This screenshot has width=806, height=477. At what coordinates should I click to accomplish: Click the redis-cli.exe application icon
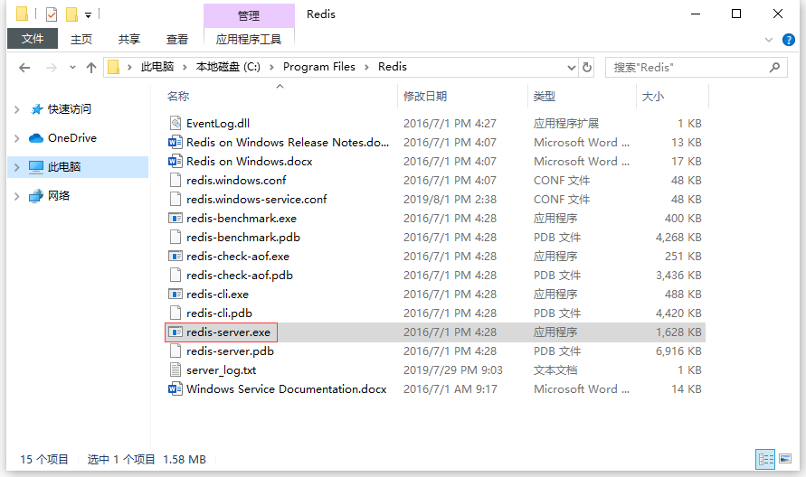pos(175,295)
